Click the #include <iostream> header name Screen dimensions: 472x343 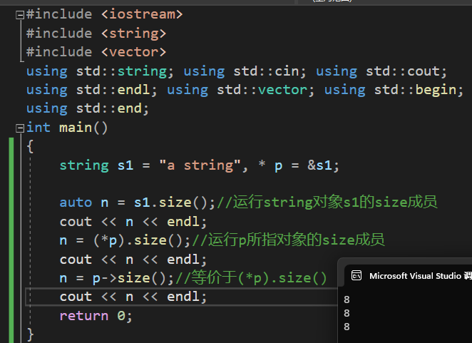coord(141,14)
